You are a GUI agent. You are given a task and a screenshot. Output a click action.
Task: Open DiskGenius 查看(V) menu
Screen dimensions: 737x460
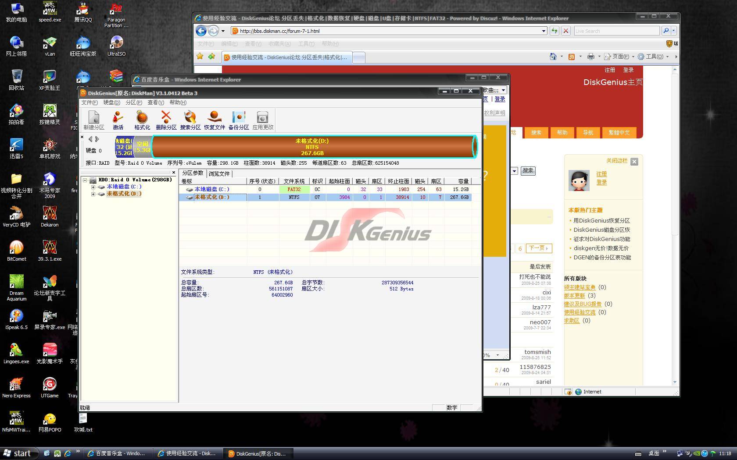click(156, 103)
